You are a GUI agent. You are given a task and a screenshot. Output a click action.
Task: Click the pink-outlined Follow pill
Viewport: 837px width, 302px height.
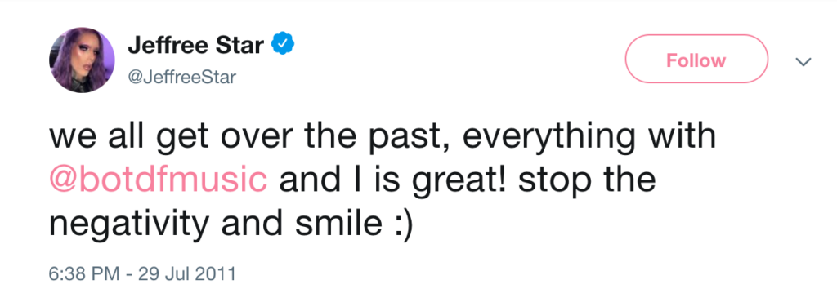[x=696, y=60]
